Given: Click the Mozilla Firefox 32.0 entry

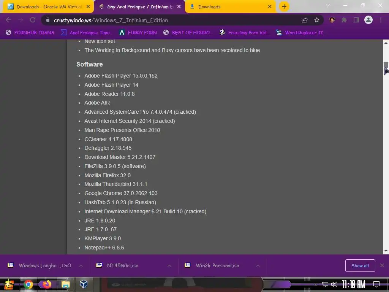Looking at the screenshot, I should [x=108, y=175].
